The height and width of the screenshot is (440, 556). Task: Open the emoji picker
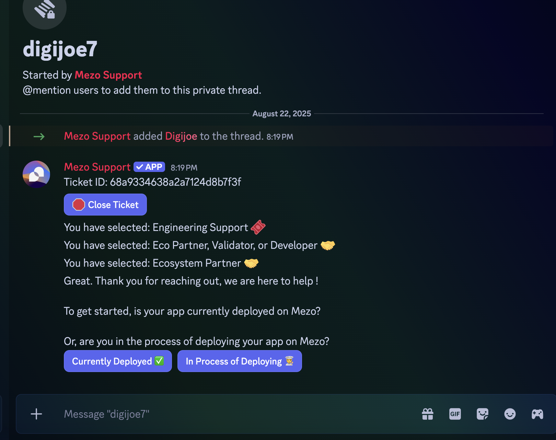click(x=510, y=414)
